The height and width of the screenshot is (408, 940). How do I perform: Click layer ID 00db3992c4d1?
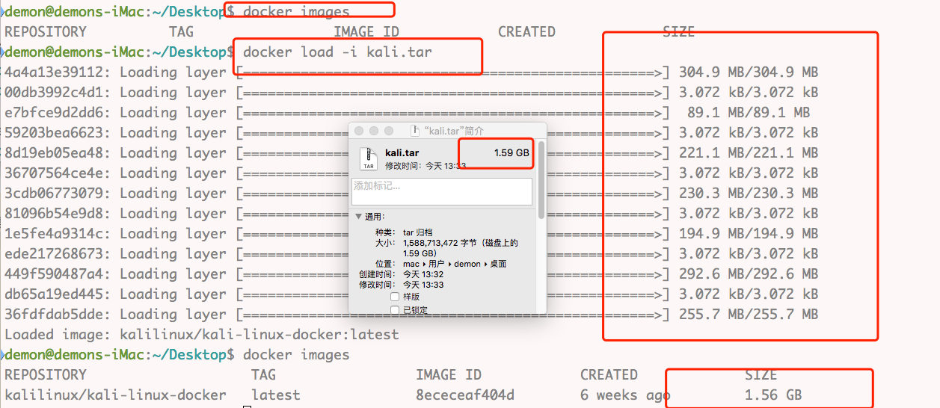click(x=53, y=93)
